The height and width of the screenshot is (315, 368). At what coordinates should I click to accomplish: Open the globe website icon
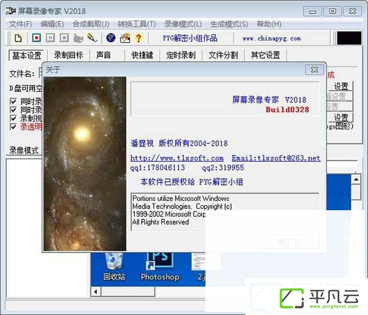coord(110,38)
